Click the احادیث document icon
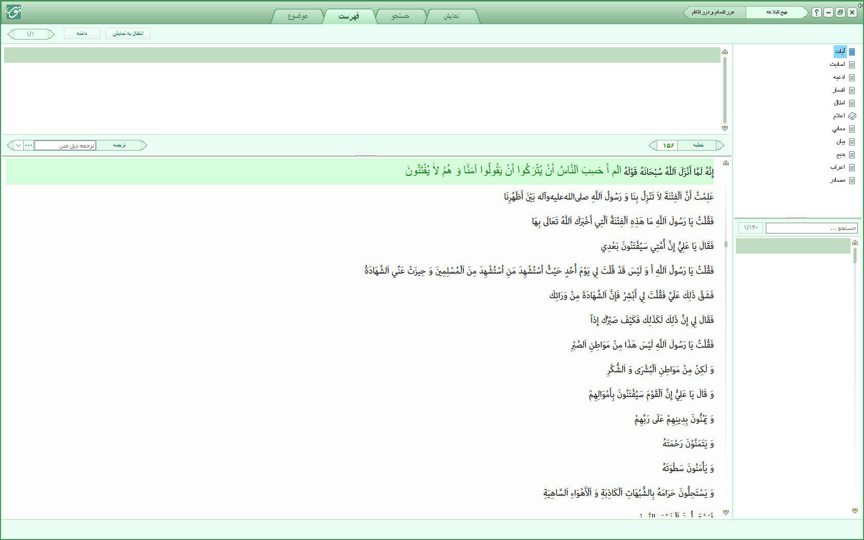 click(x=852, y=64)
